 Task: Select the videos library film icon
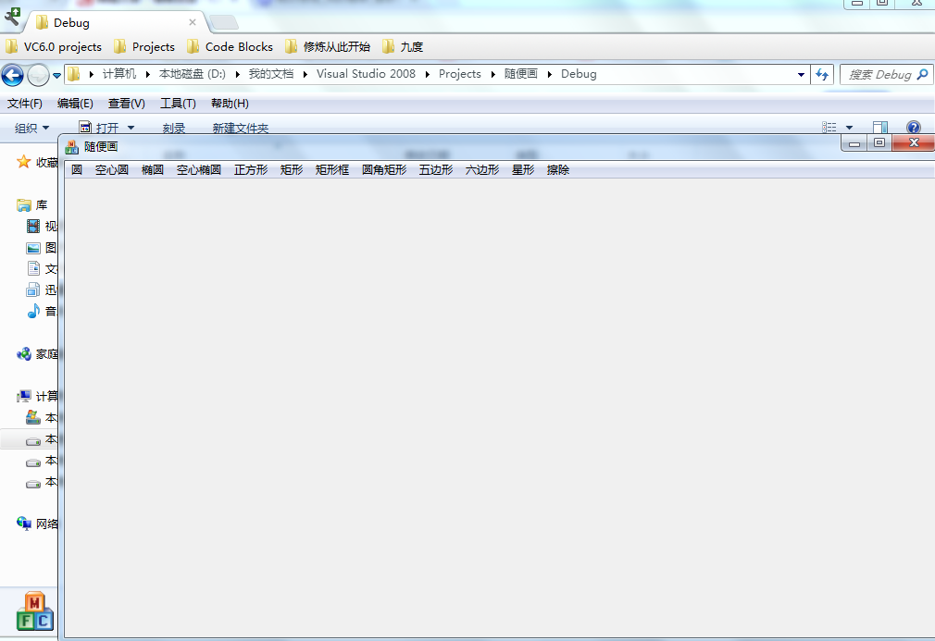point(33,227)
